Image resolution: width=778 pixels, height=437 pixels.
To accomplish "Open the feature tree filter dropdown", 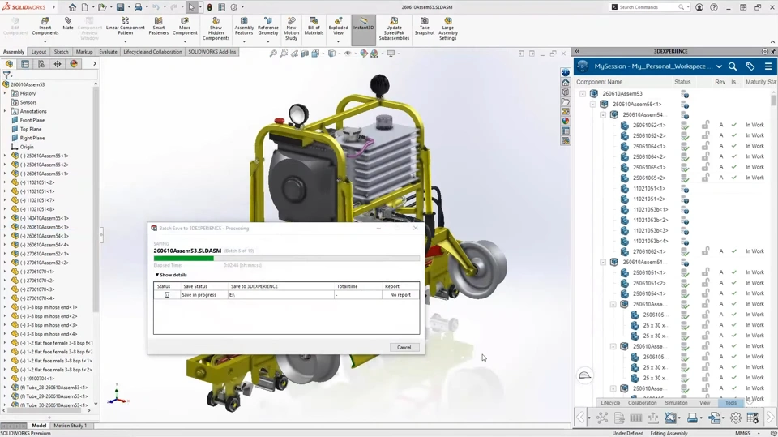I will point(7,75).
